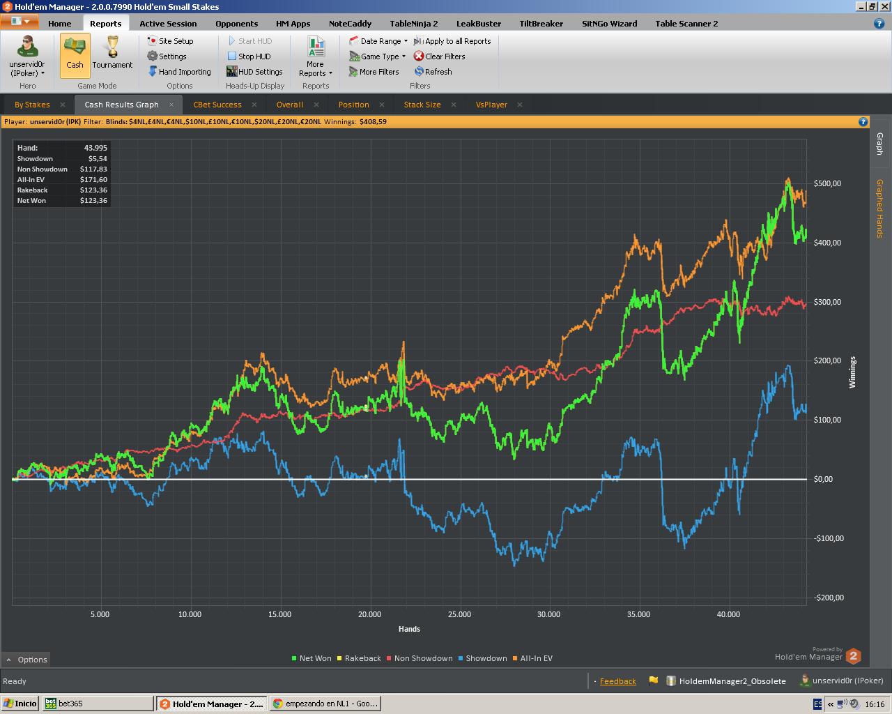Image resolution: width=892 pixels, height=714 pixels.
Task: Click the HoldemManager2_Obsolete database indicator
Action: (x=725, y=681)
